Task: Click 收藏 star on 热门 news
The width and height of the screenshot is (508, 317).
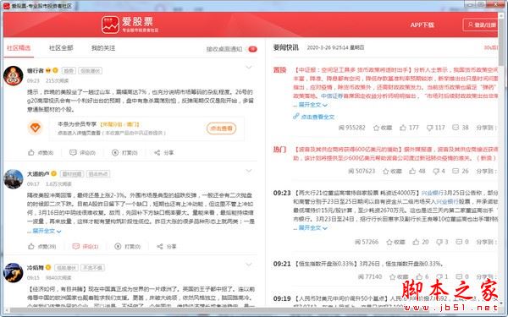Action: (392, 171)
